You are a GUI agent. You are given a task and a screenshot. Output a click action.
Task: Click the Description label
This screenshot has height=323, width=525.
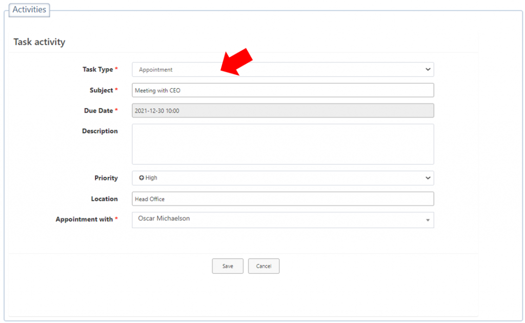click(100, 131)
